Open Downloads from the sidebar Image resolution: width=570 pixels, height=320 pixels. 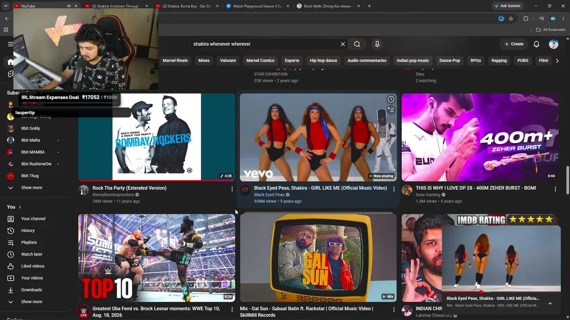point(31,290)
